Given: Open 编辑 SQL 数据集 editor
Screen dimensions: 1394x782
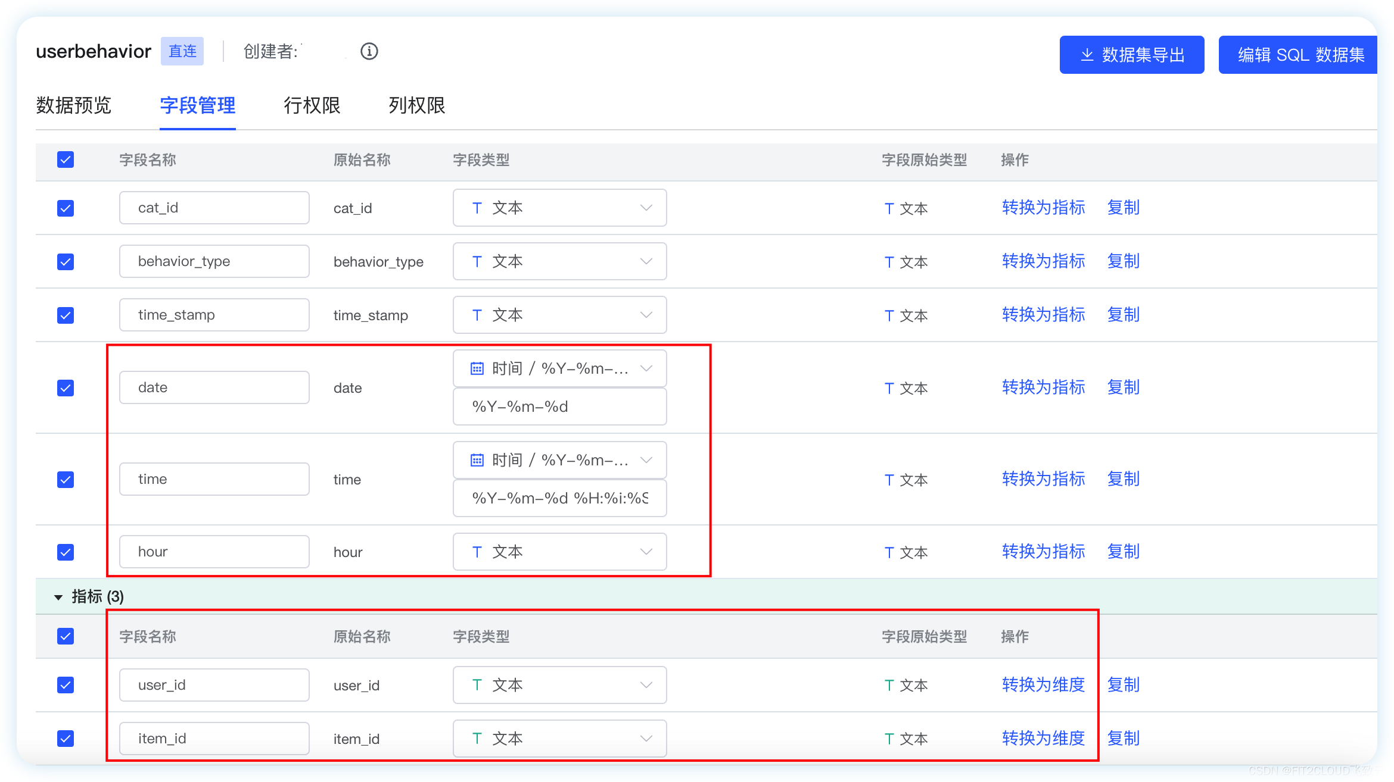Looking at the screenshot, I should (x=1295, y=54).
